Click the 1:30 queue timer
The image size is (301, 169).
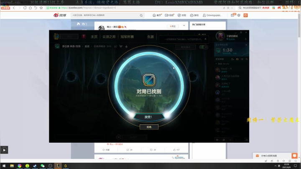point(227,50)
